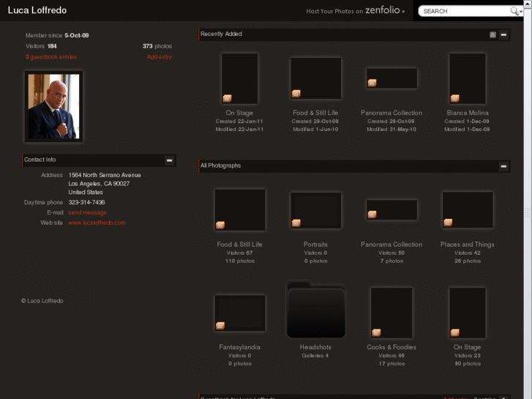
Task: View the 3 guestbook entries
Action: click(51, 56)
